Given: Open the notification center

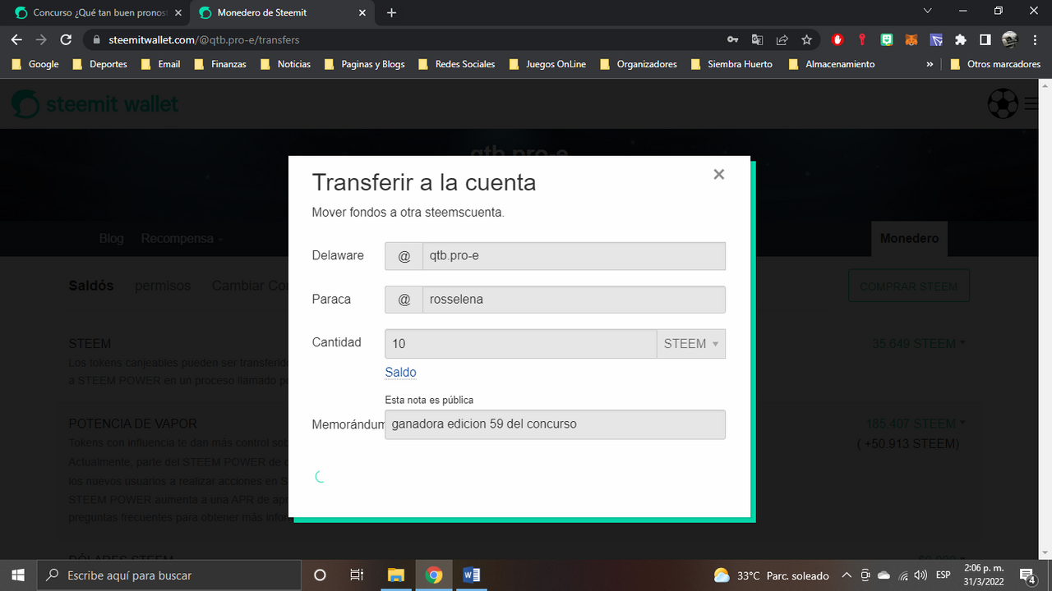Looking at the screenshot, I should (1027, 575).
